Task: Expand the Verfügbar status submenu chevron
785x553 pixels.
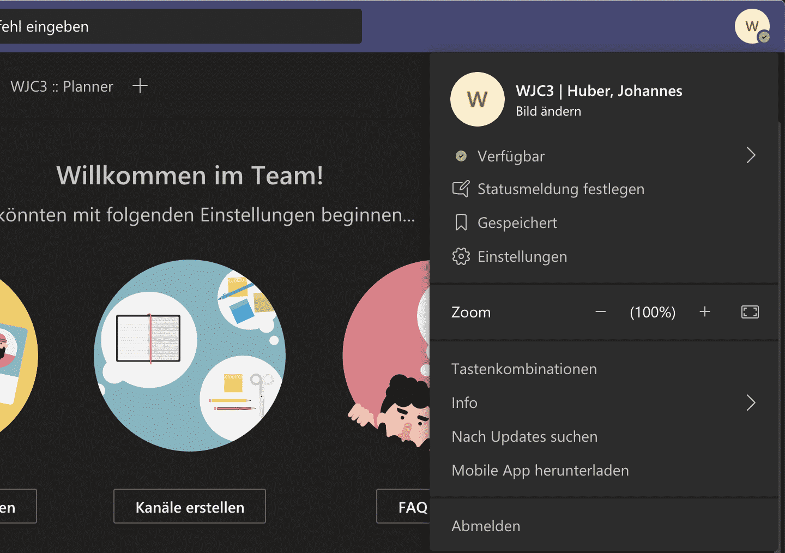Action: 751,155
